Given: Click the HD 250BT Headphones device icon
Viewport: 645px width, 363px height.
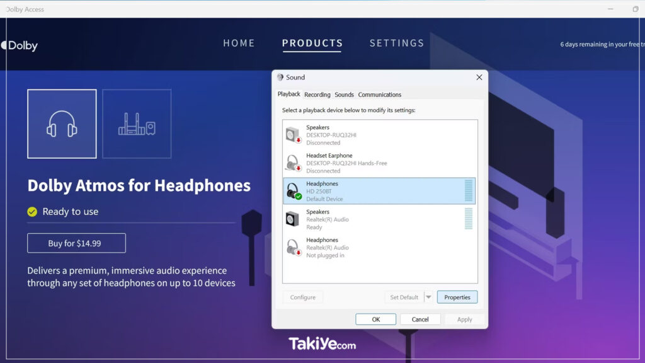Looking at the screenshot, I should click(294, 191).
